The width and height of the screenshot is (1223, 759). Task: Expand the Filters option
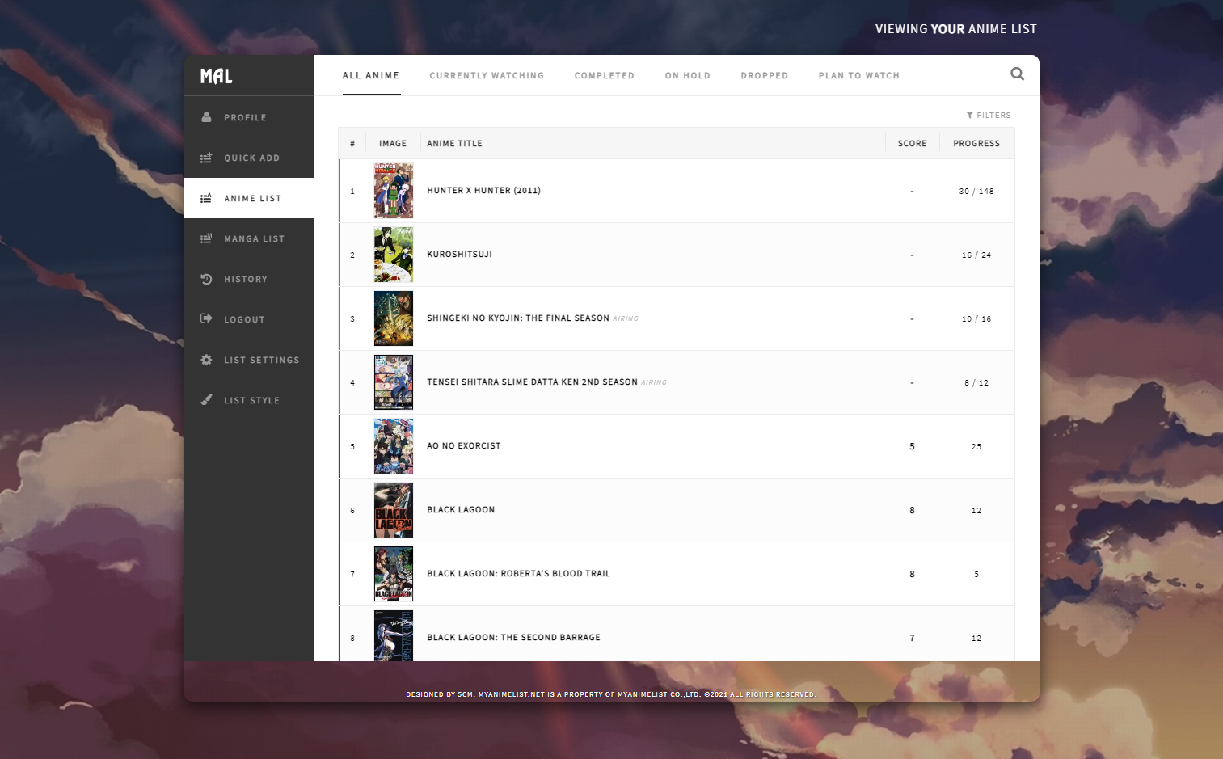point(989,116)
